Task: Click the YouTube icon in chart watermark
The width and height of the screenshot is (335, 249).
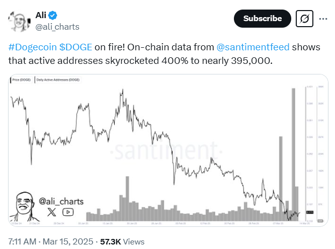Action: 68,212
